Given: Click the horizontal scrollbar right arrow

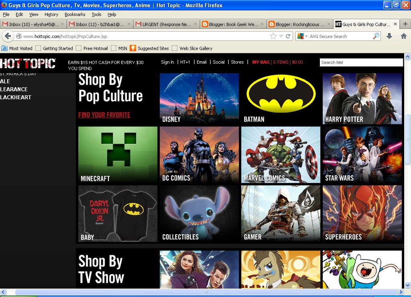Looking at the screenshot, I should 401,292.
